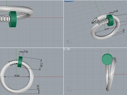The width and height of the screenshot is (127, 95).
Task: Select the 2.75 dimension text
Action: click(38, 87)
